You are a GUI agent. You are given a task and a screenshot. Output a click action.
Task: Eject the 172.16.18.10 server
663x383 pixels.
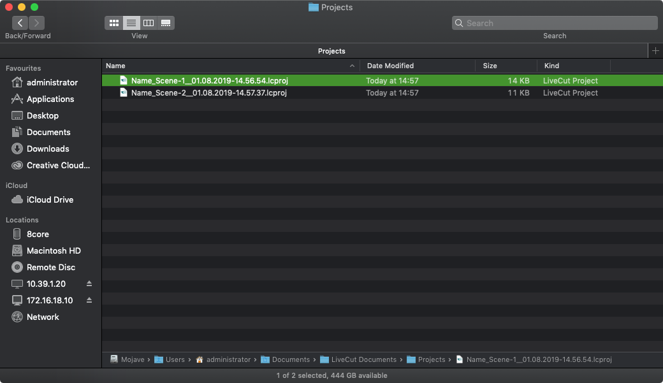coord(89,300)
